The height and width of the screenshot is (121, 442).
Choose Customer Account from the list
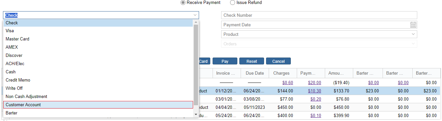tap(98, 105)
